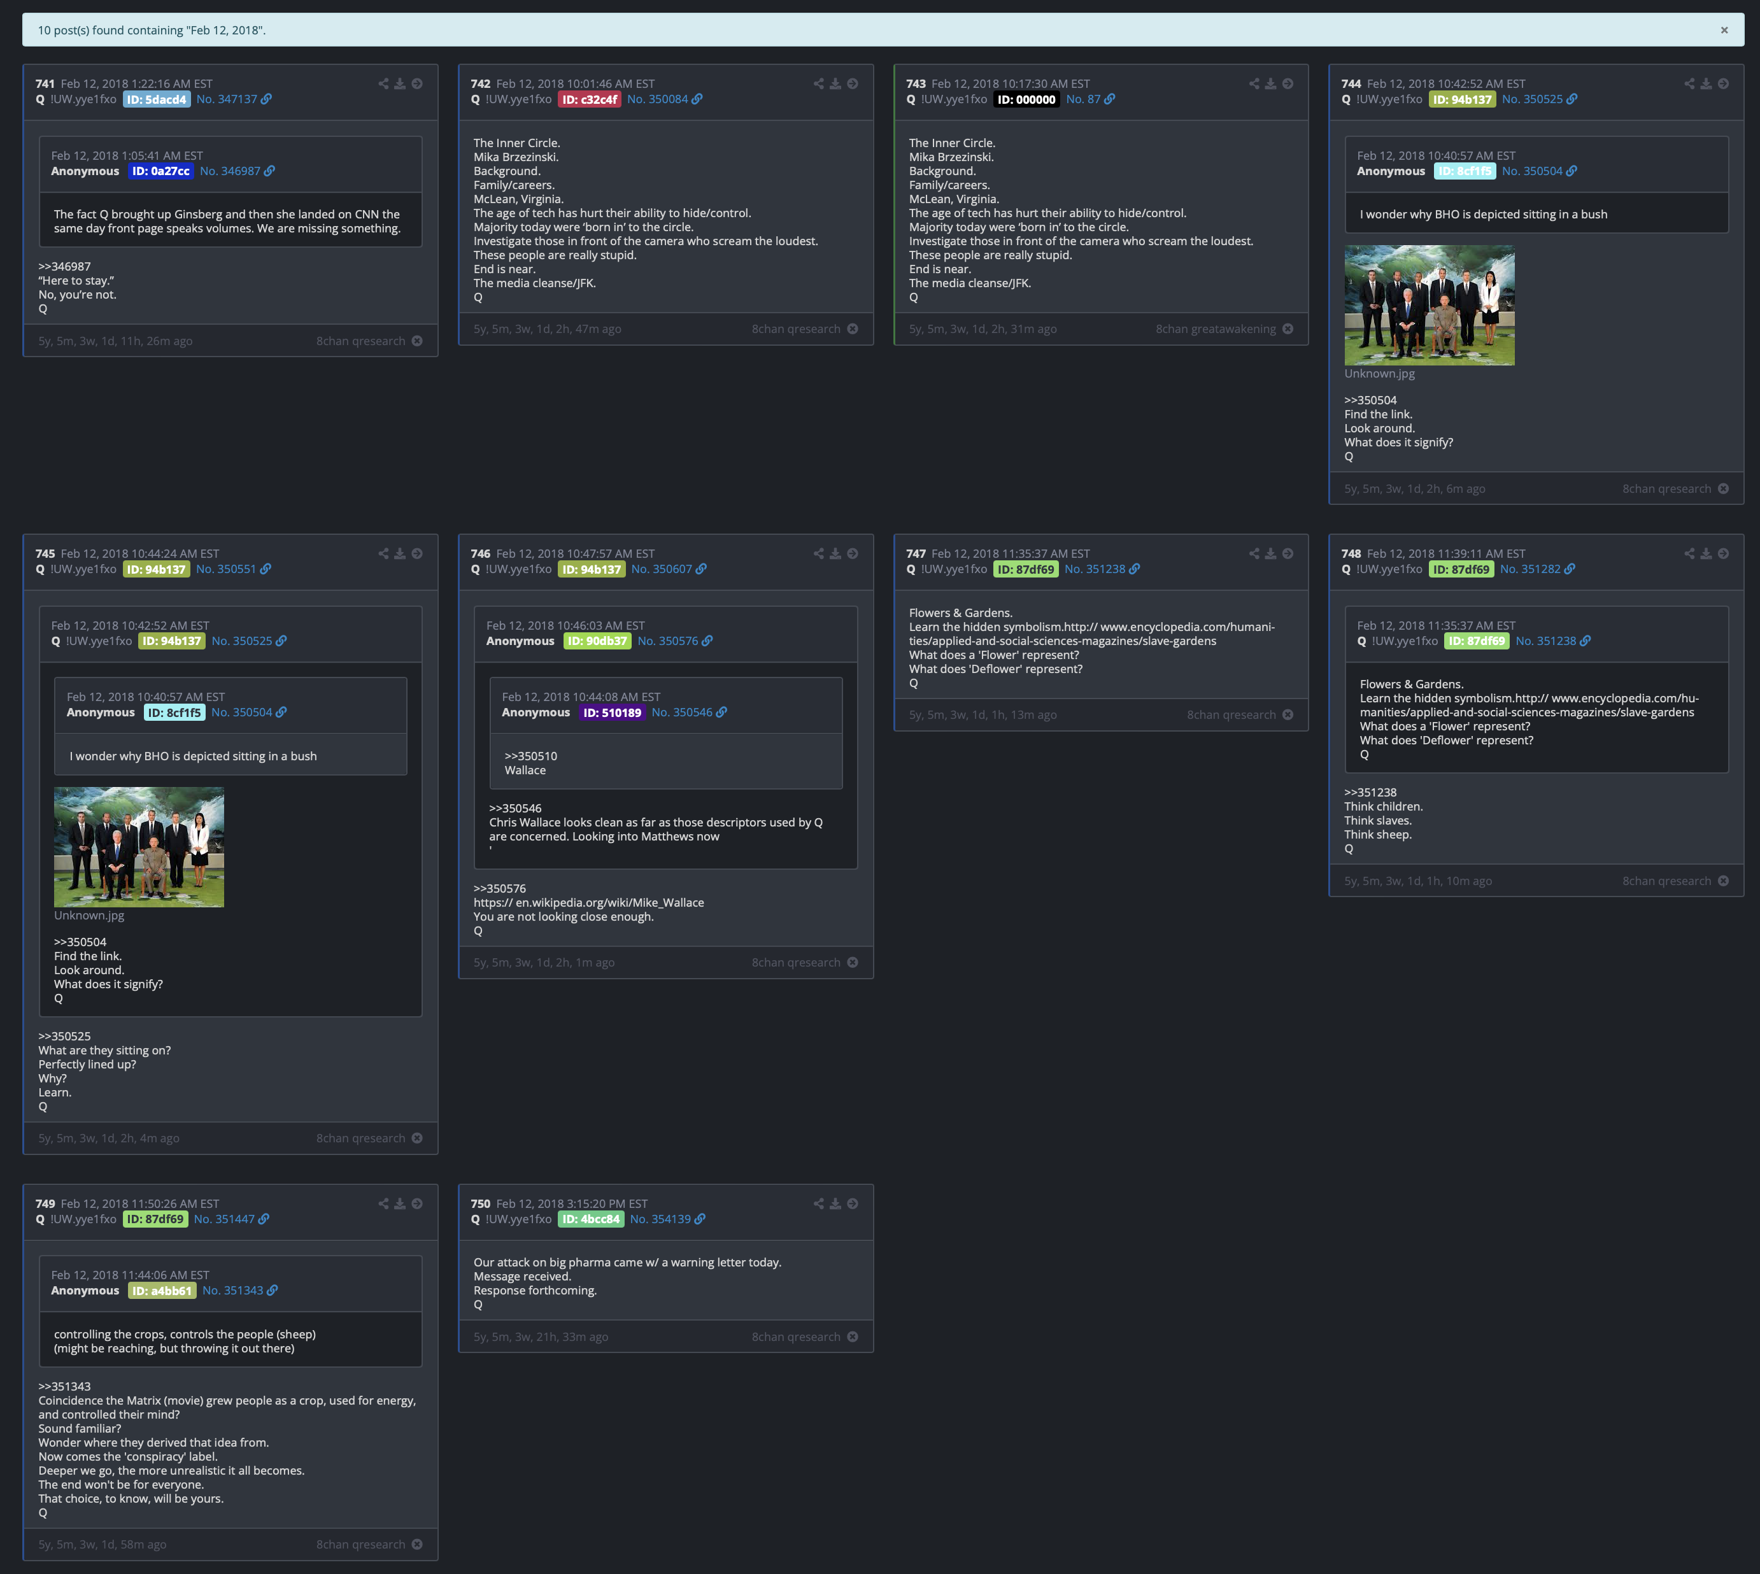
Task: Click '8chan greatawakening' board label
Action: (x=1215, y=329)
